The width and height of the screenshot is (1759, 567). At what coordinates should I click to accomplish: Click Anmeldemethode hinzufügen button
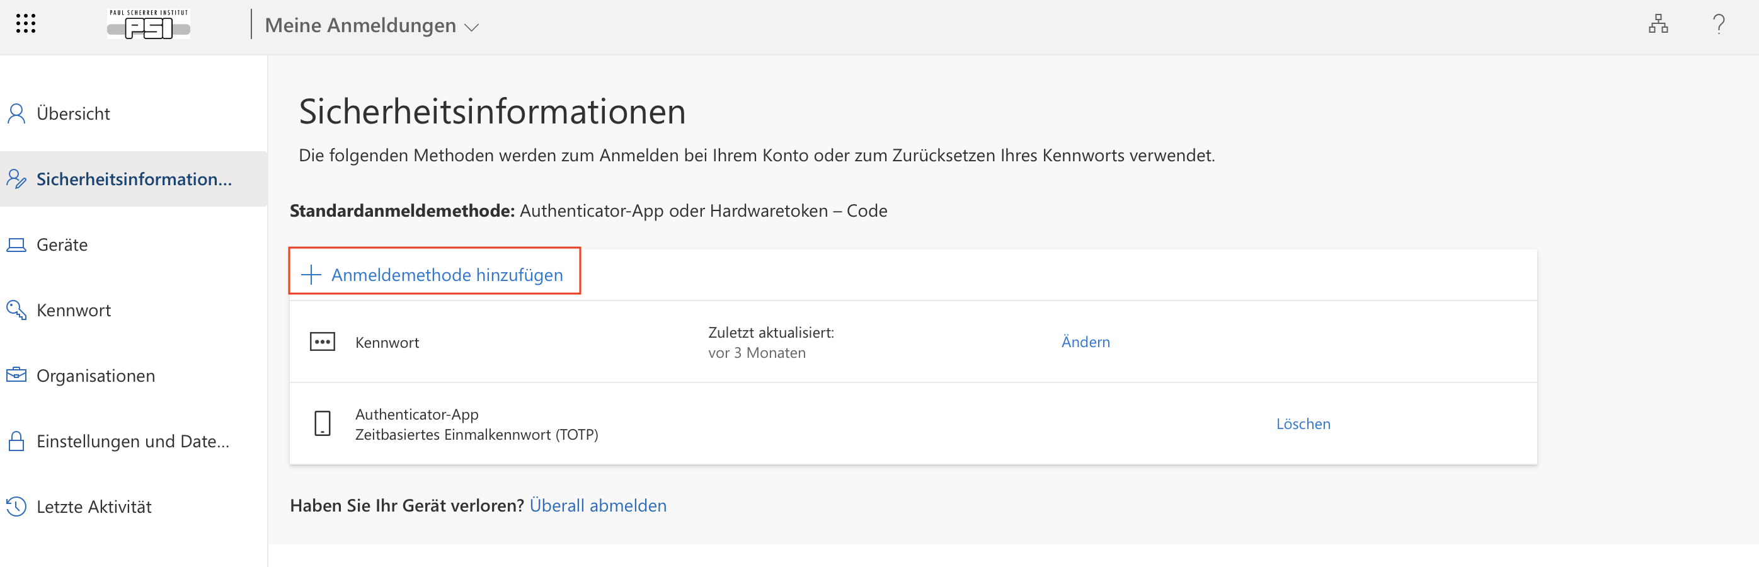click(434, 271)
